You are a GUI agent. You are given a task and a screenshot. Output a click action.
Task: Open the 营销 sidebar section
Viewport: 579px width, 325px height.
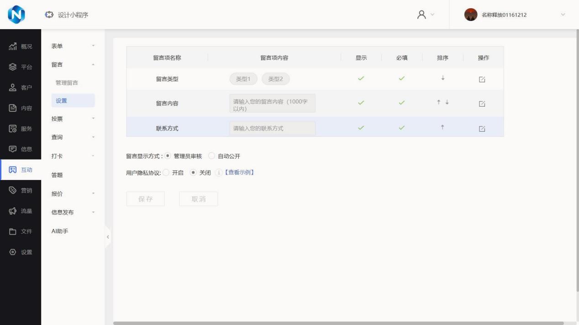pos(21,191)
